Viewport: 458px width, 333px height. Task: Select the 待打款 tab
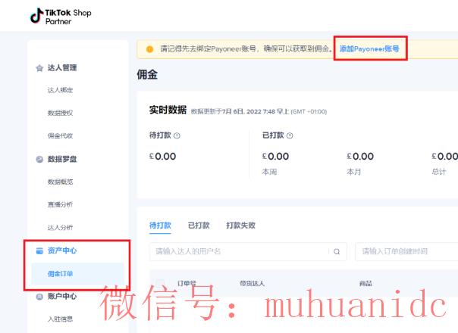click(160, 226)
